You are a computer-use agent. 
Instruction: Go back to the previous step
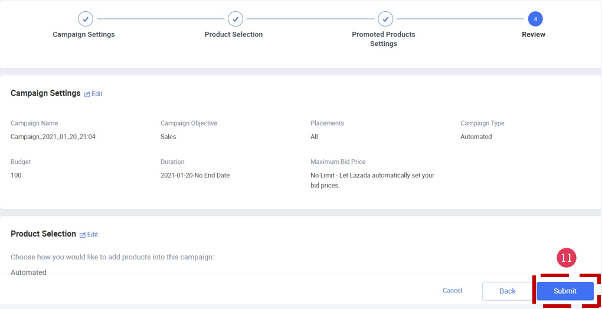click(507, 291)
